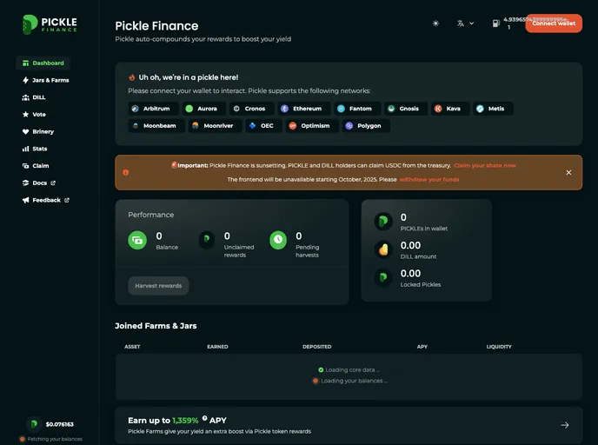Click the $0.076163 price text
The height and width of the screenshot is (445, 598).
coord(59,424)
